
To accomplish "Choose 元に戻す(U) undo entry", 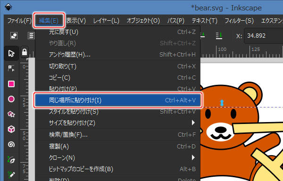I will point(117,32).
